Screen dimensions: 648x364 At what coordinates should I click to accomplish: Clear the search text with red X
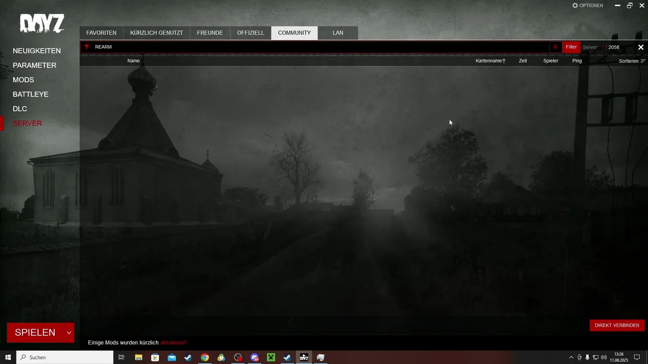click(555, 47)
